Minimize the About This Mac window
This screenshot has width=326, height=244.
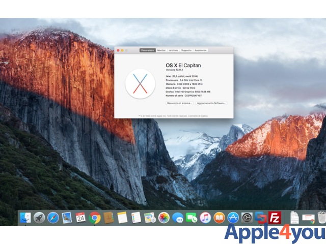(x=122, y=50)
